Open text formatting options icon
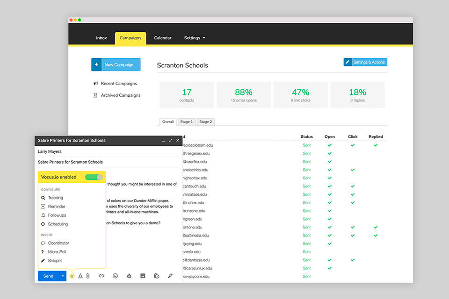Viewport: 449px width, 299px height. coord(80,276)
